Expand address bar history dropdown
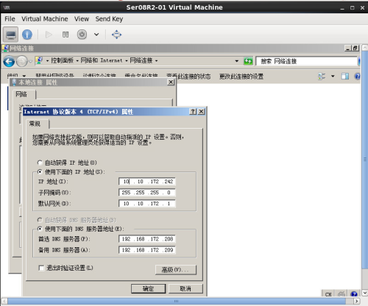The width and height of the screenshot is (368, 306). 237,61
